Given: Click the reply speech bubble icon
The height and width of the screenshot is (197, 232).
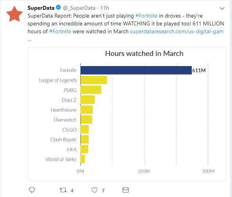Looking at the screenshot, I should (32, 190).
